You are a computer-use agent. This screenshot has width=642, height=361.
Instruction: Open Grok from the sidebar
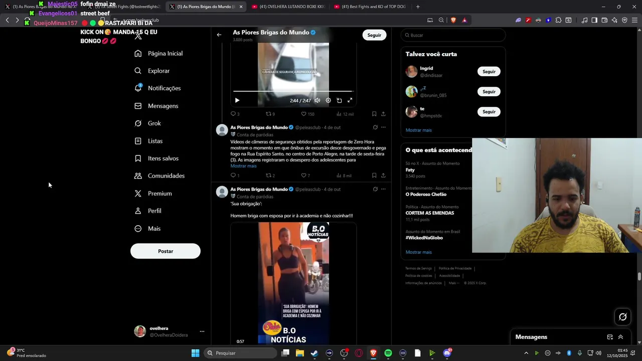[x=148, y=123]
